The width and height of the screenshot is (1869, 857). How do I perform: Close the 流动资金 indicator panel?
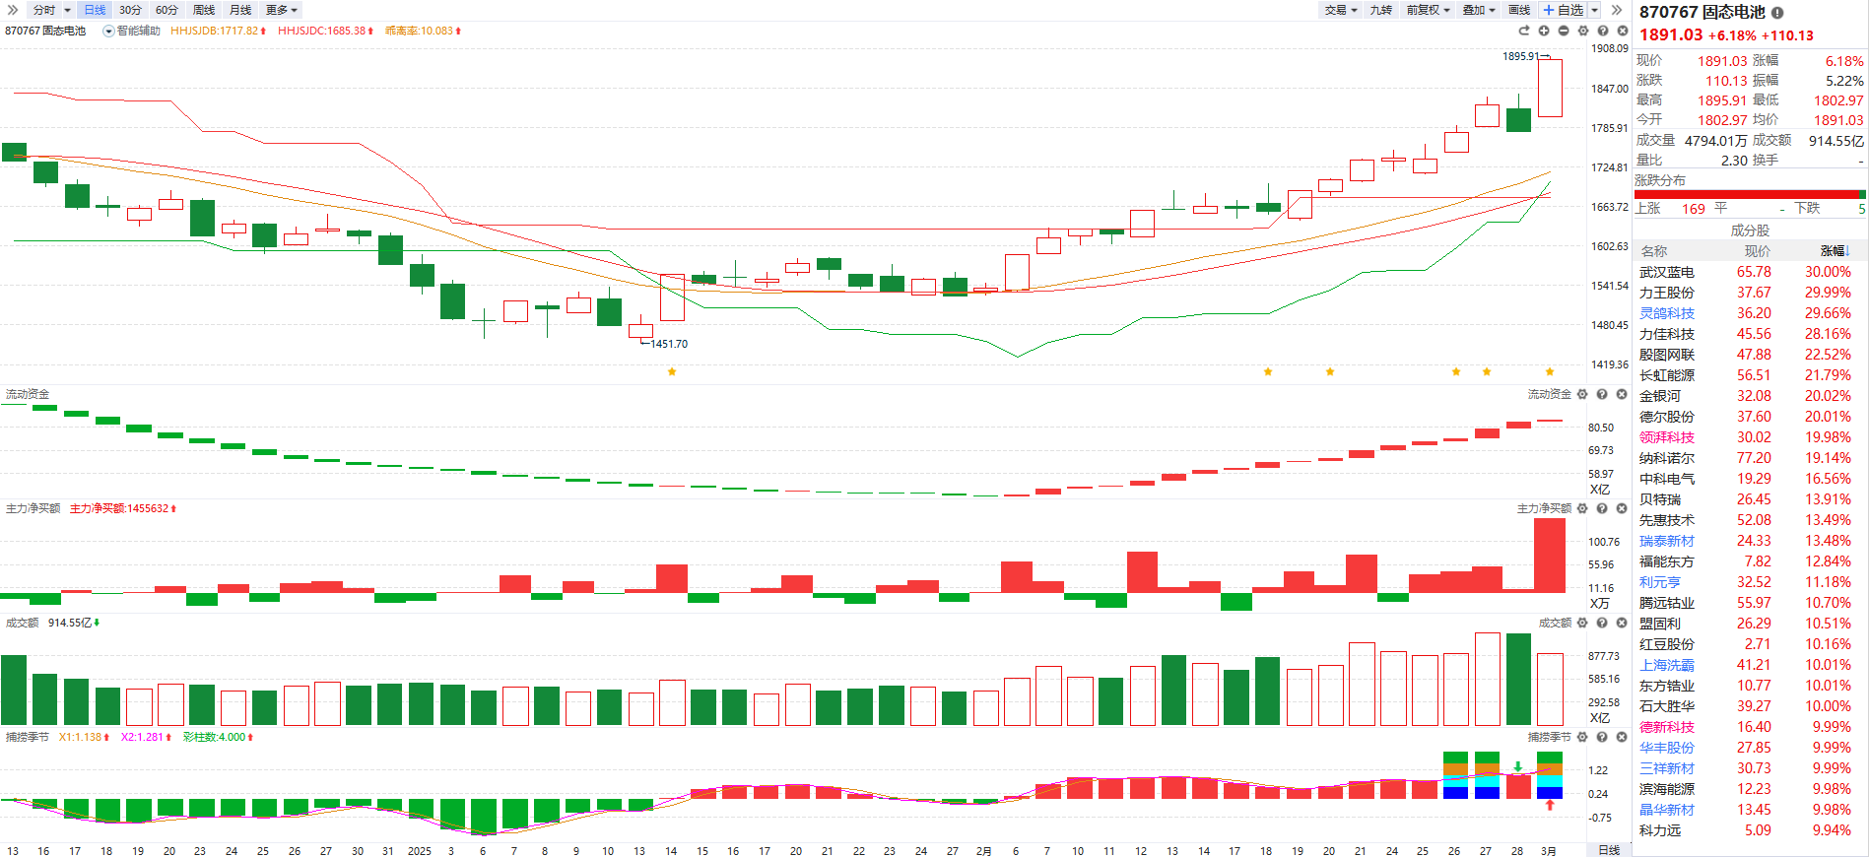tap(1622, 394)
